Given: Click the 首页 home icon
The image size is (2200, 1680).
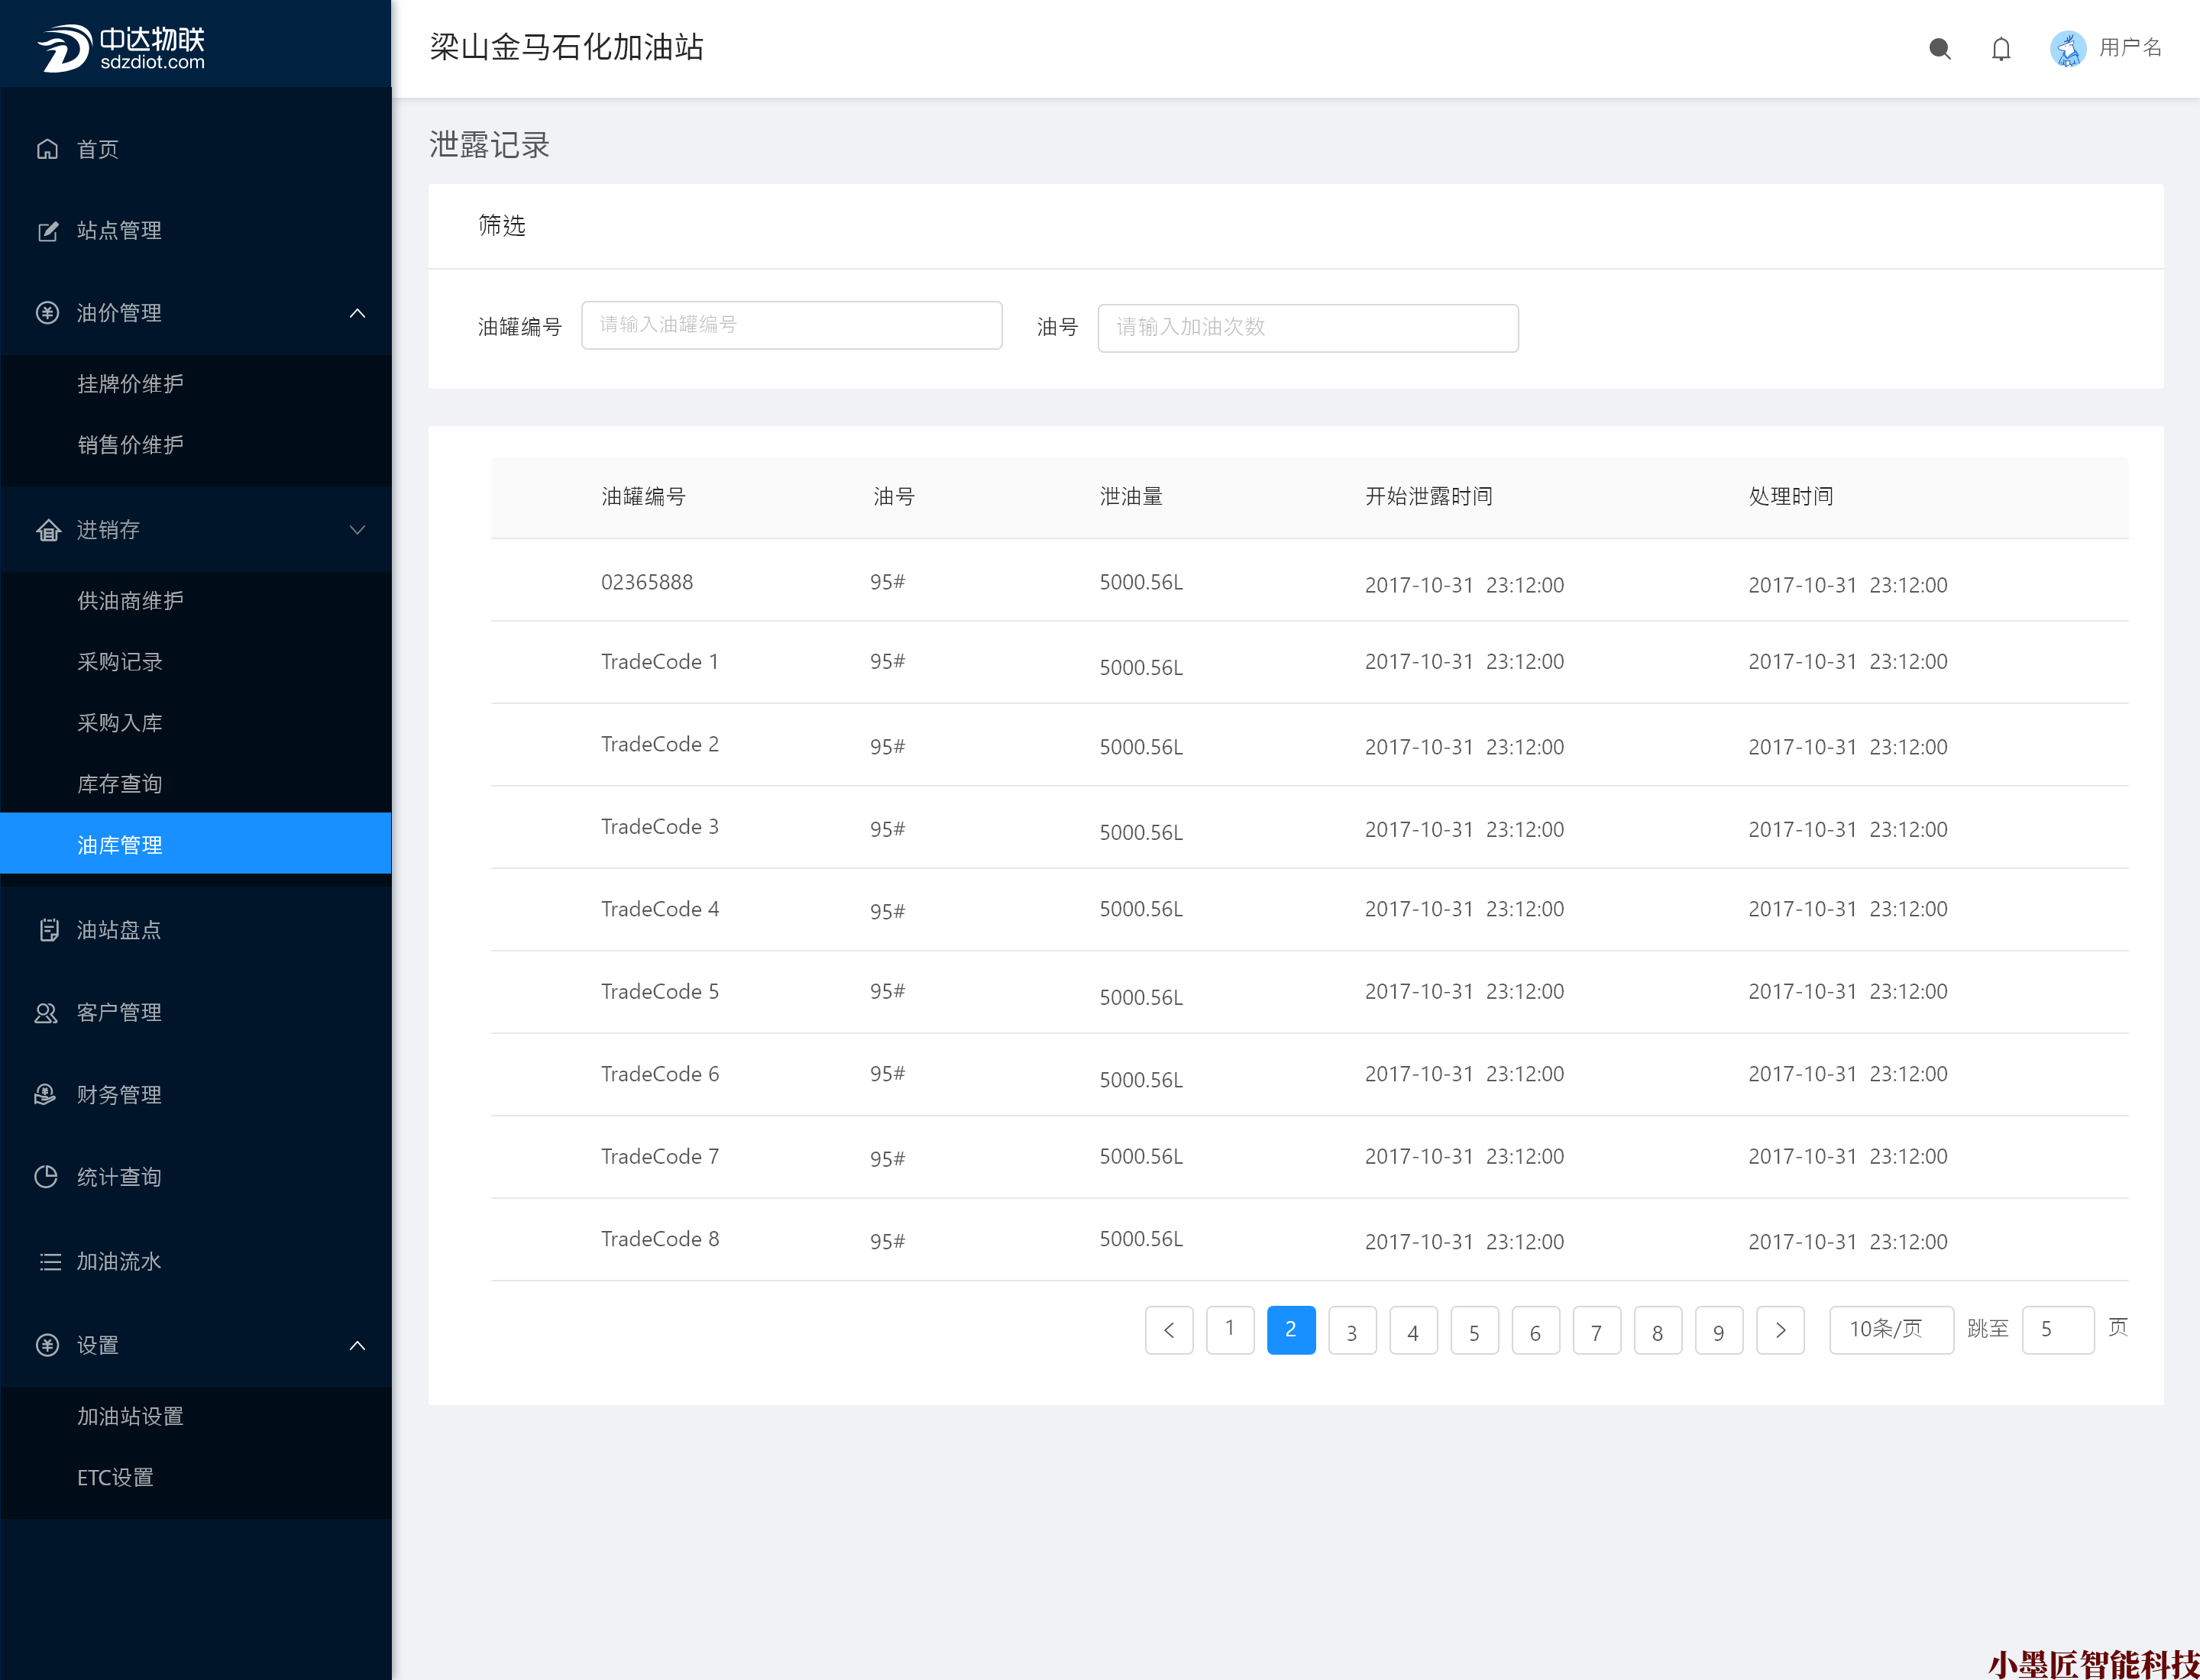Looking at the screenshot, I should tap(47, 149).
